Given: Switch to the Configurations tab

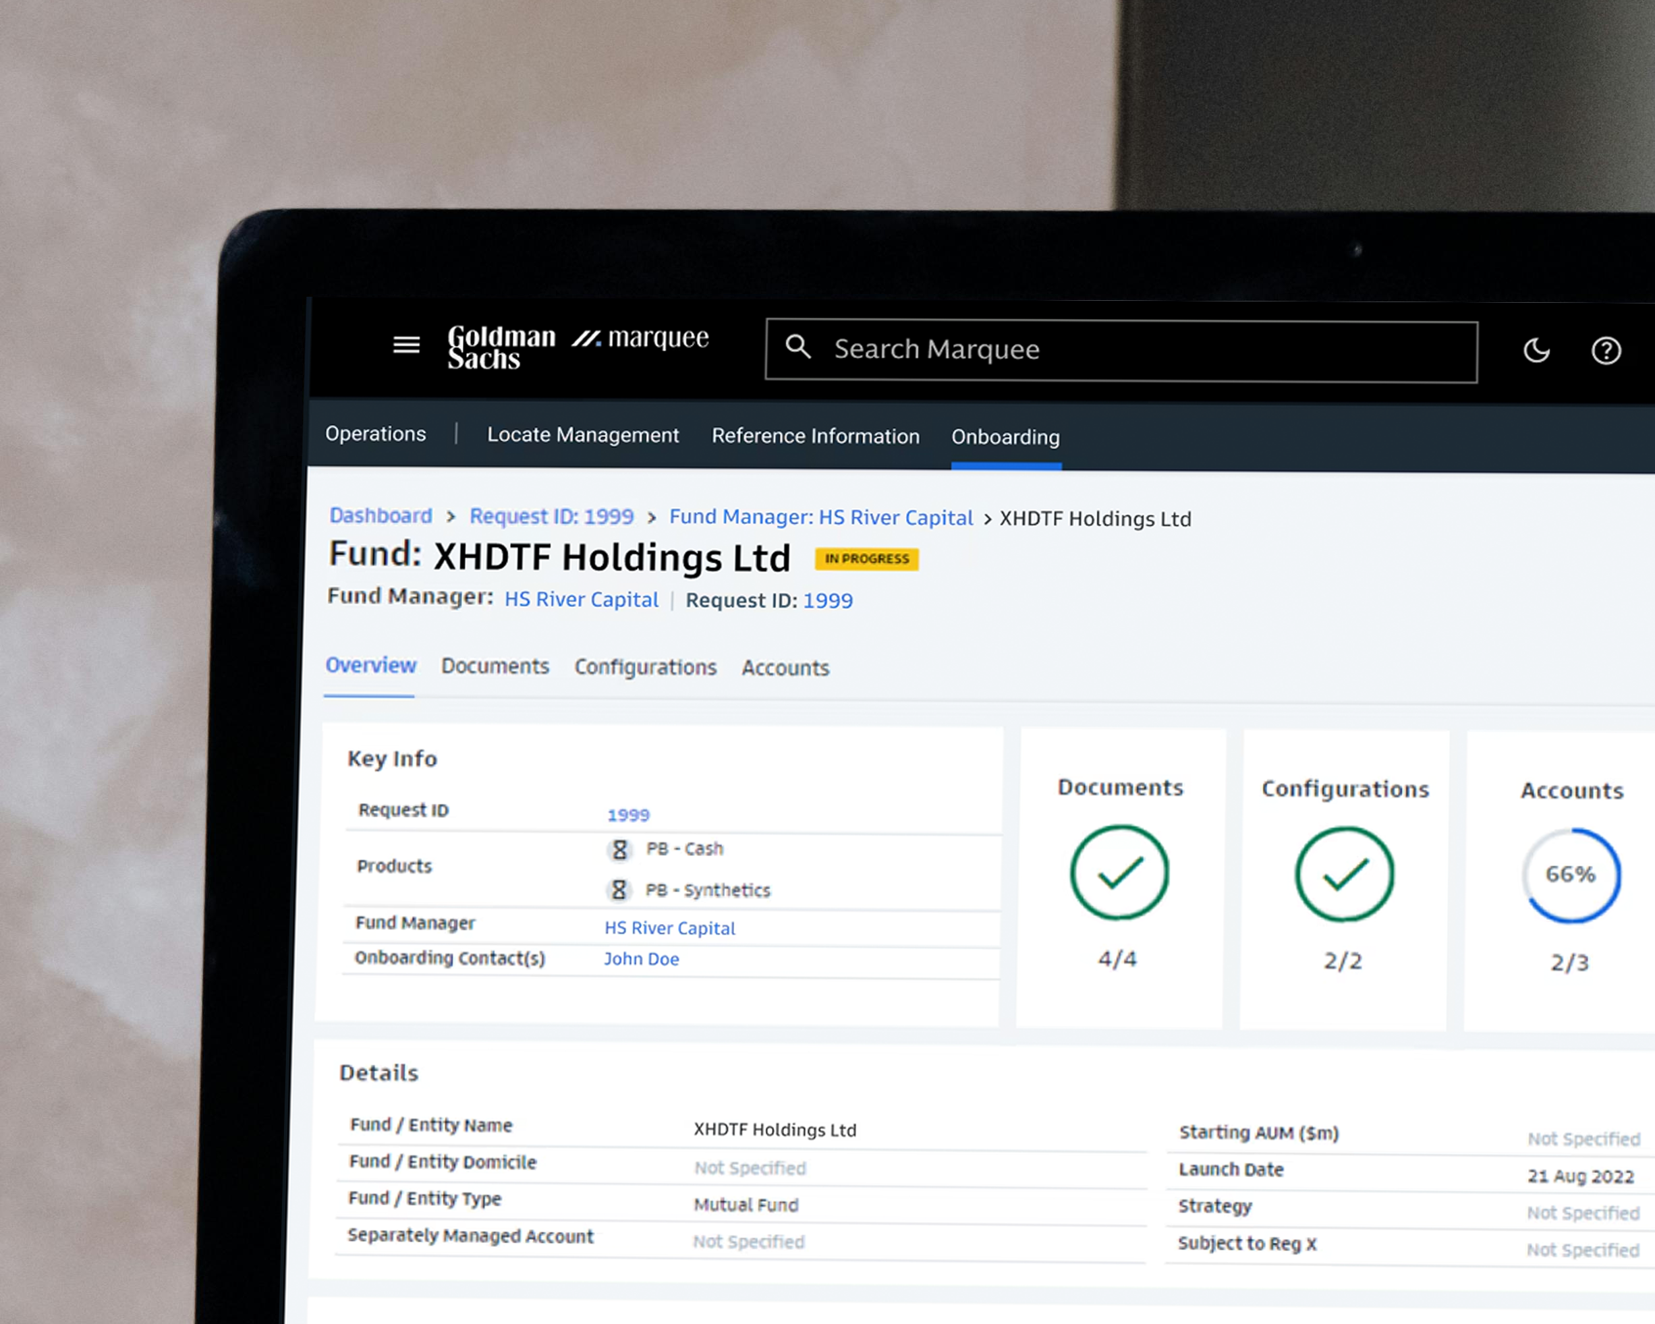Looking at the screenshot, I should coord(645,667).
